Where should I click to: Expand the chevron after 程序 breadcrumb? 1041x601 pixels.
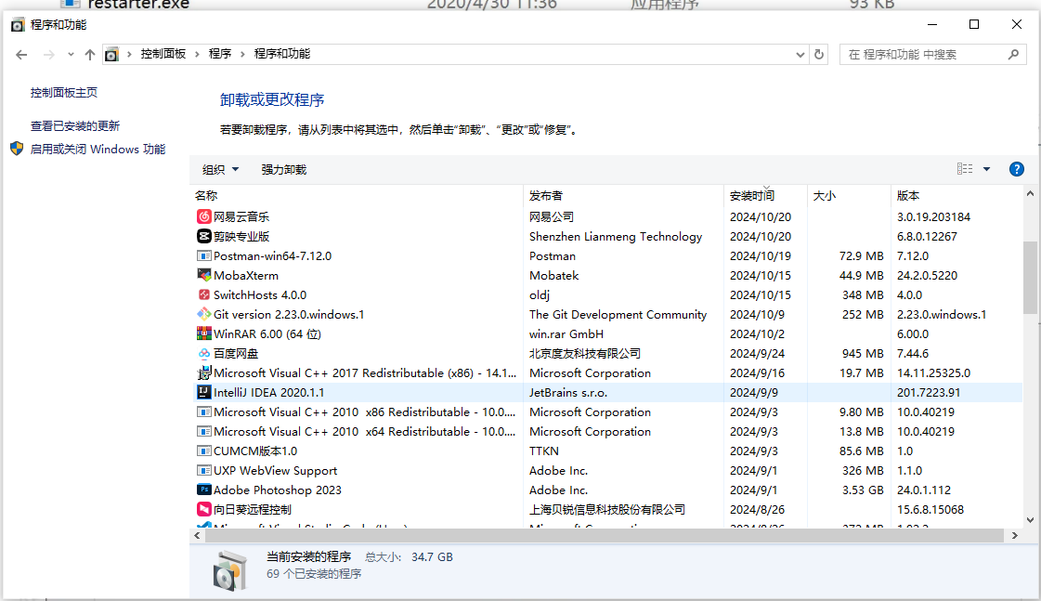pyautogui.click(x=242, y=55)
